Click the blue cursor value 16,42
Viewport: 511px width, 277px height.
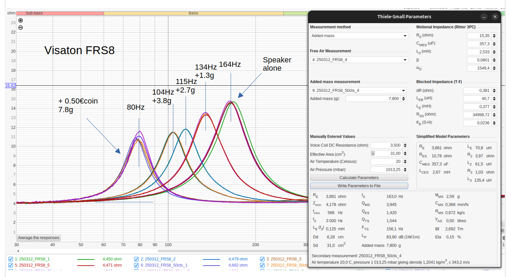pos(10,85)
